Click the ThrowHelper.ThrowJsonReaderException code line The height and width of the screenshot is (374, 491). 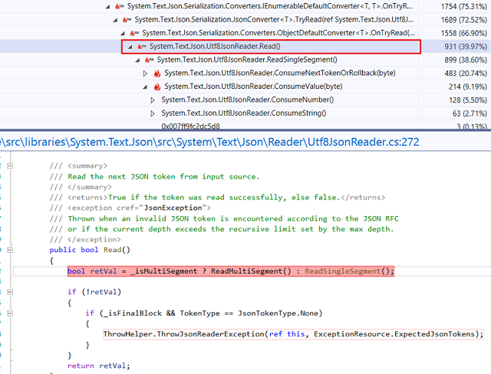click(293, 334)
